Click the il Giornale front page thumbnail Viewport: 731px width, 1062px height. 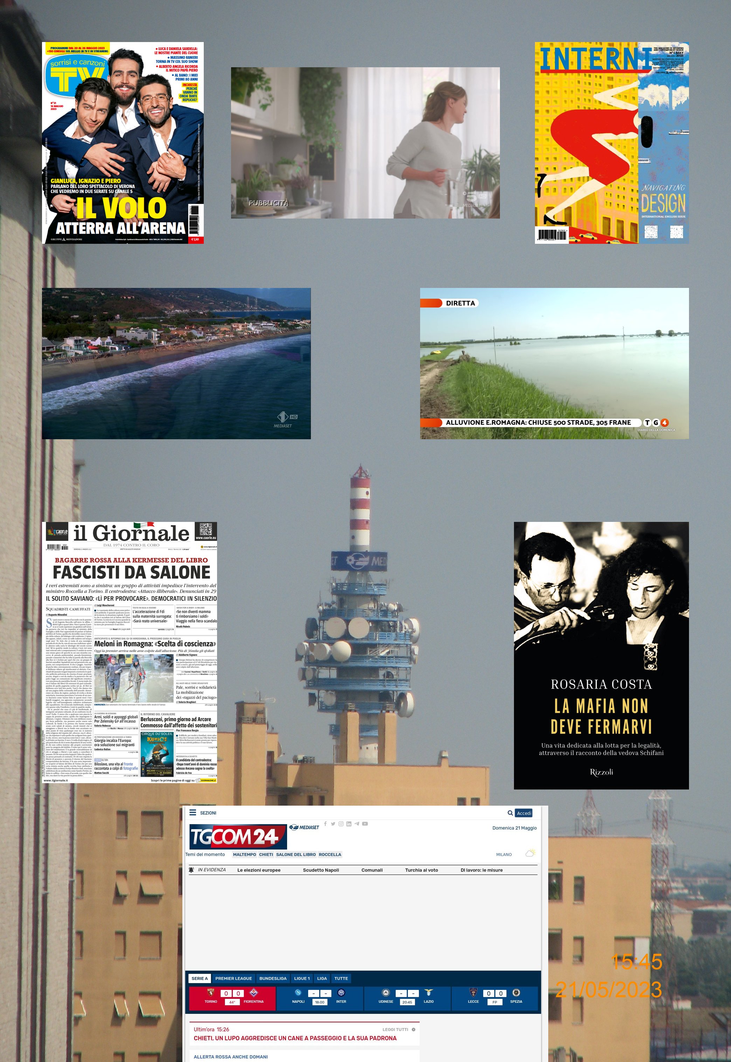[x=130, y=653]
